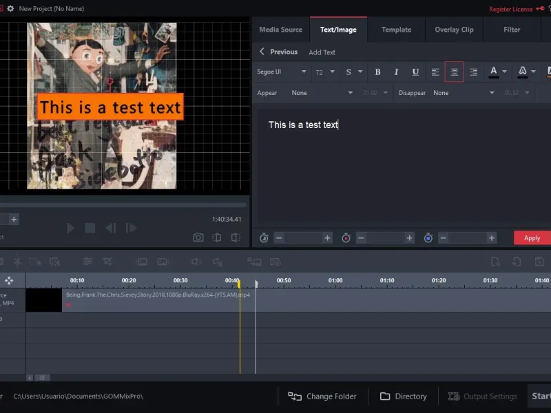Align text to the left

click(x=435, y=72)
